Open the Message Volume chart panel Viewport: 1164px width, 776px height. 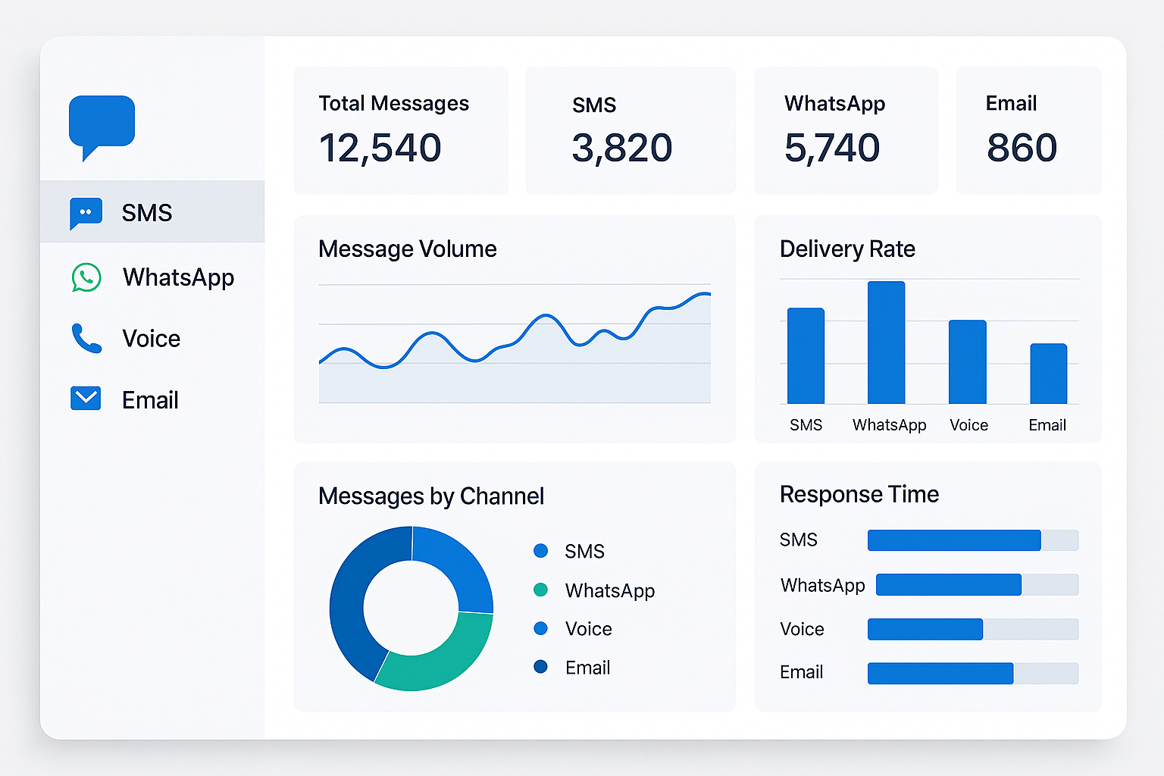coord(515,329)
